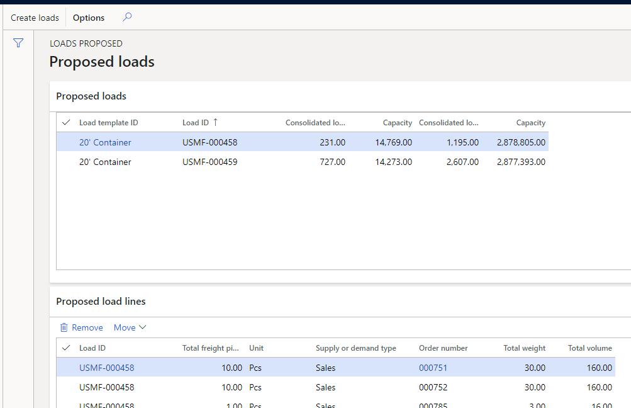Viewport: 631px width, 408px height.
Task: Select the USMF-000458 cell in Proposed loads
Action: [x=209, y=142]
